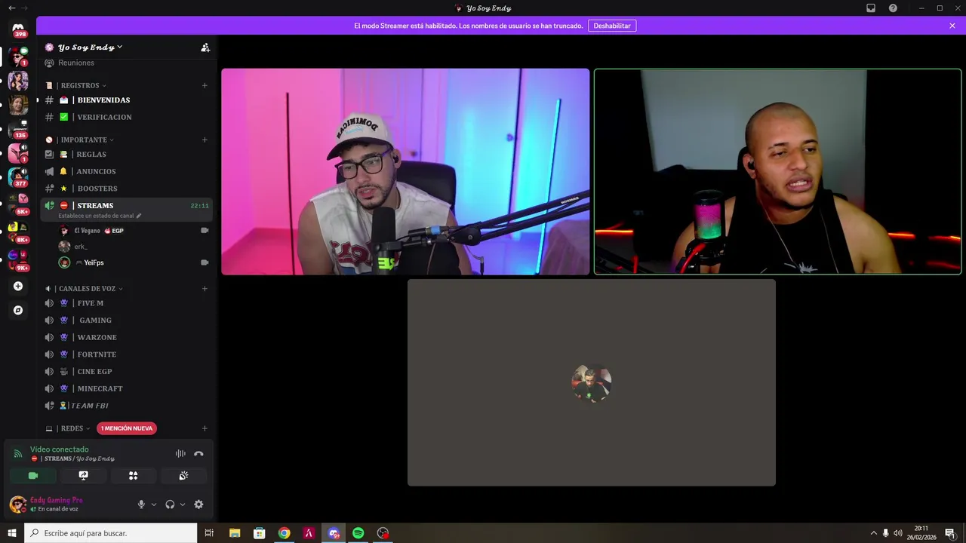Start an activity from voice panel
Image resolution: width=966 pixels, height=543 pixels.
pos(134,476)
